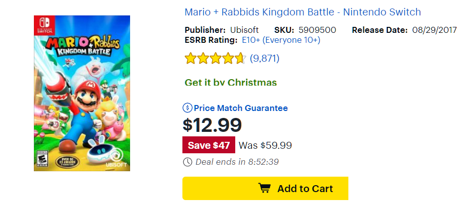Click the Was $59.99 original price

pos(265,145)
